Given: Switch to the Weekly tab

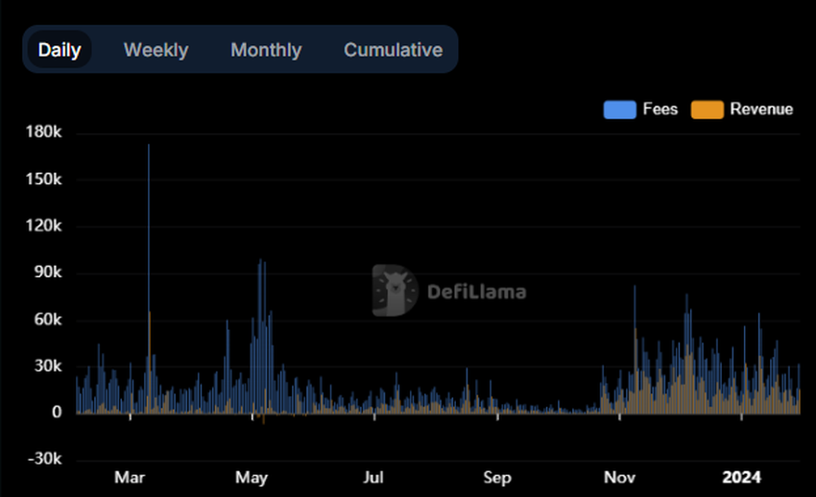Looking at the screenshot, I should 156,50.
